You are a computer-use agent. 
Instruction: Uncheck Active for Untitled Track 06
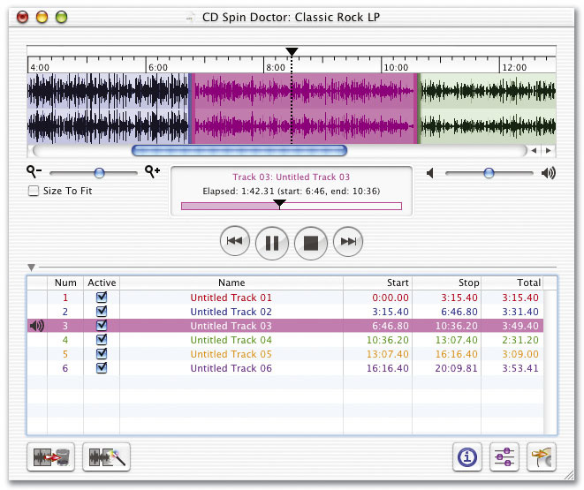click(102, 367)
